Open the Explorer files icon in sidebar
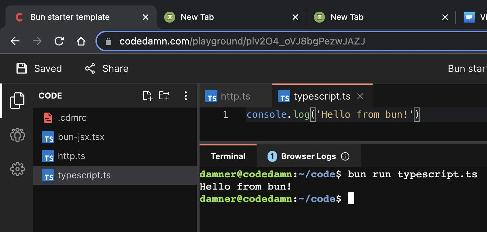Screen dimensions: 487x232 [17, 101]
